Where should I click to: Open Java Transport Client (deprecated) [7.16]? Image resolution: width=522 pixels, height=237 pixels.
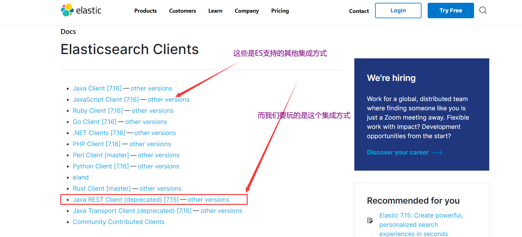[x=132, y=211]
